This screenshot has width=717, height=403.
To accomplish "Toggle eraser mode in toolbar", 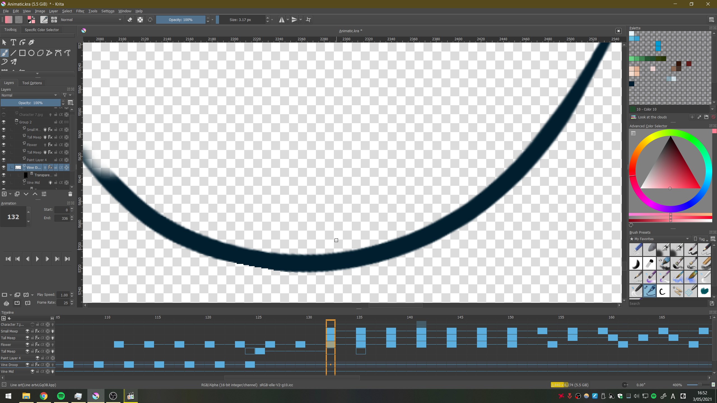I will tap(130, 20).
